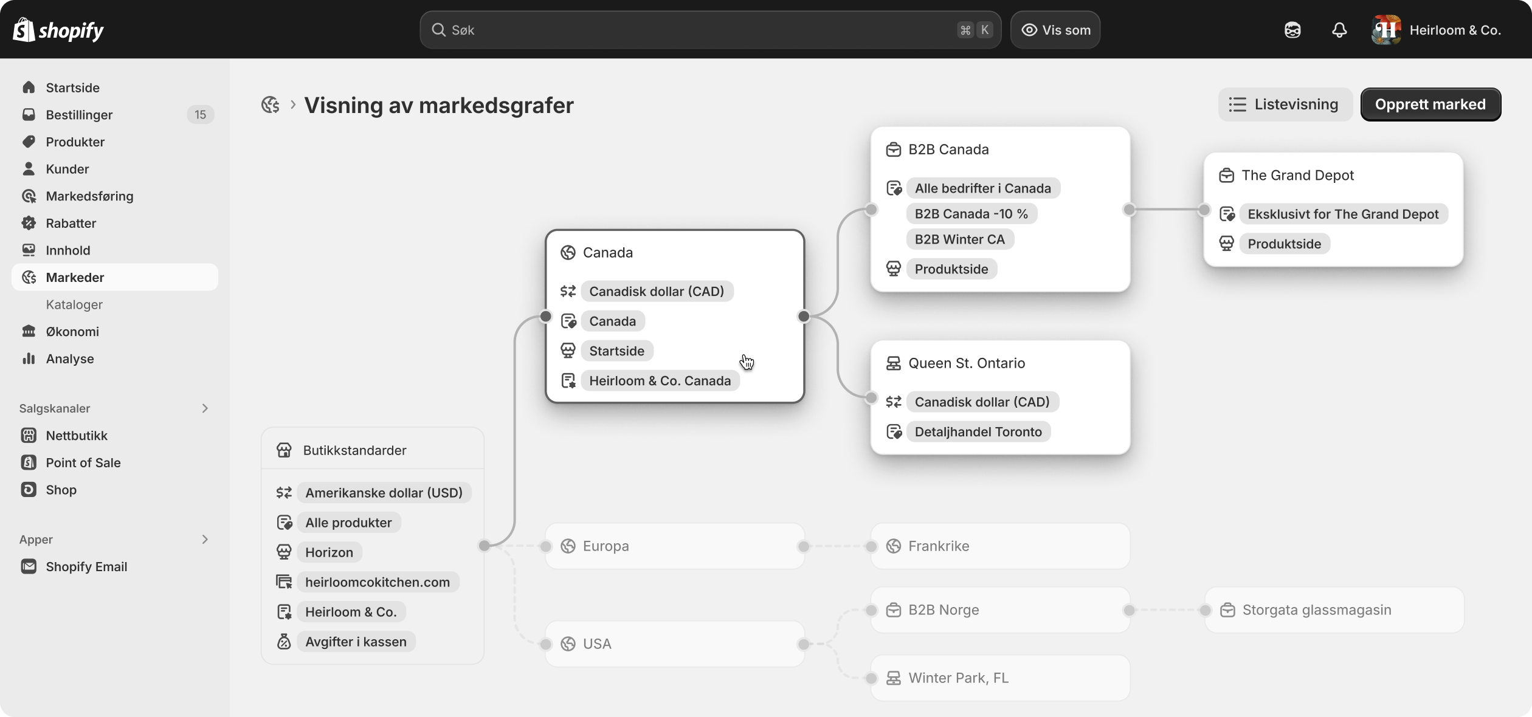
Task: Select Produktside in The Grand Depot card
Action: coord(1285,244)
